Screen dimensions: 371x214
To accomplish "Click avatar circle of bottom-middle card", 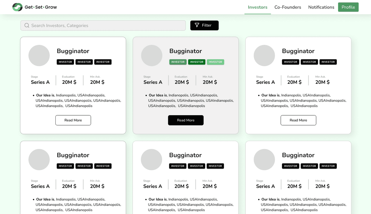I will (x=151, y=160).
